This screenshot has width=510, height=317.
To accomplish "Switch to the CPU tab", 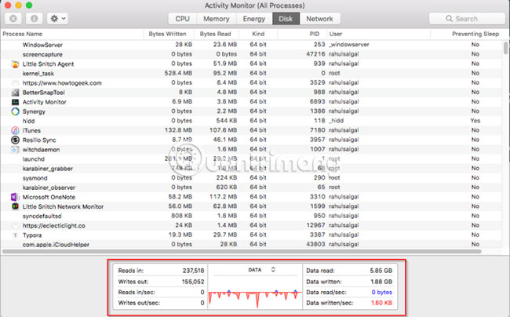I will [183, 19].
